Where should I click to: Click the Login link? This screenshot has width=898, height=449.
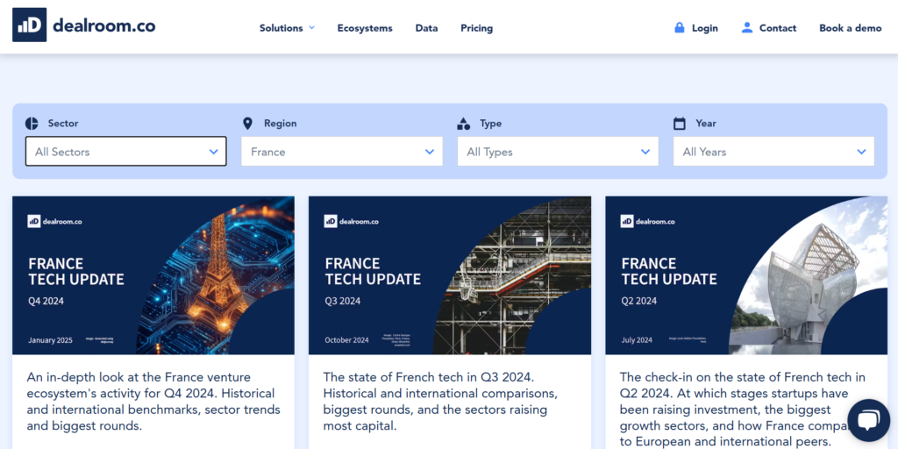[x=704, y=28]
